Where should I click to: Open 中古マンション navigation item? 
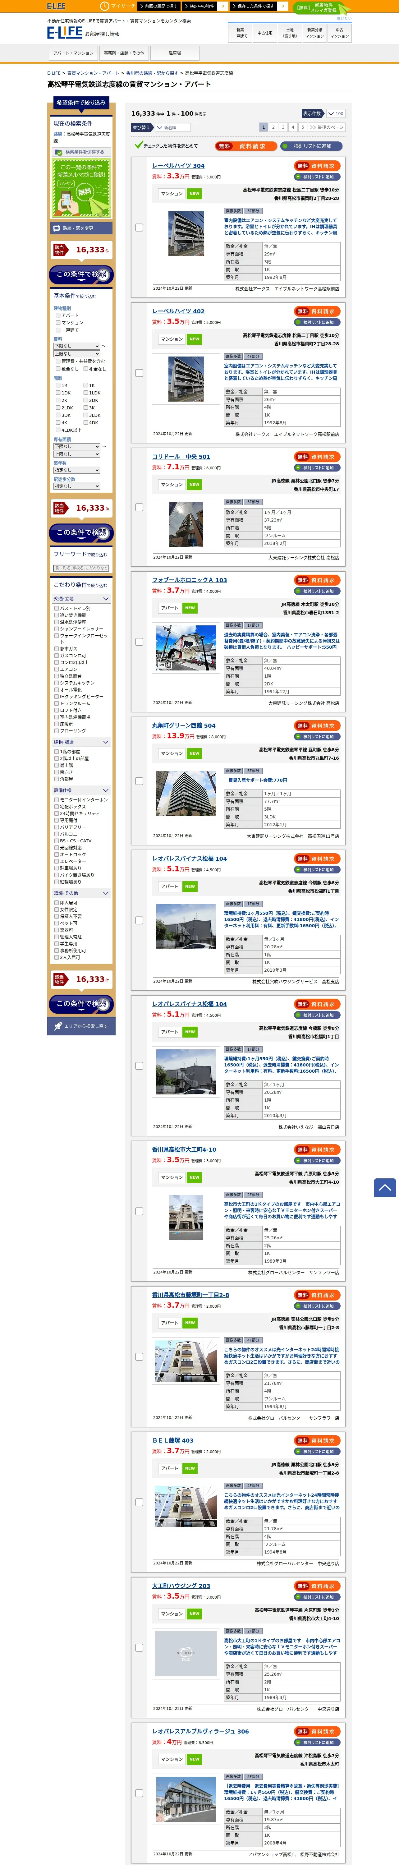340,33
